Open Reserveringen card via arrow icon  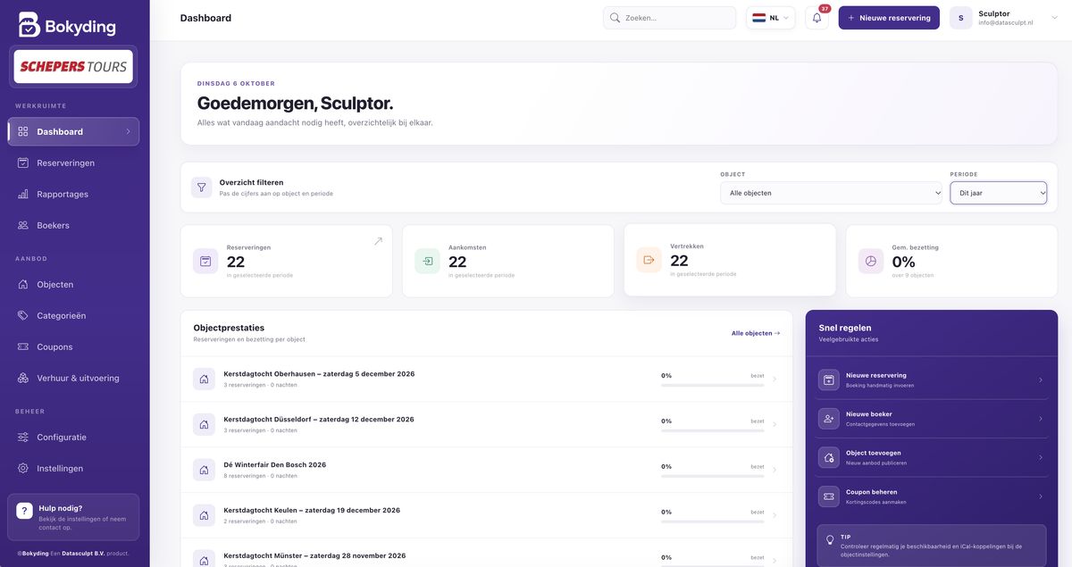click(378, 241)
